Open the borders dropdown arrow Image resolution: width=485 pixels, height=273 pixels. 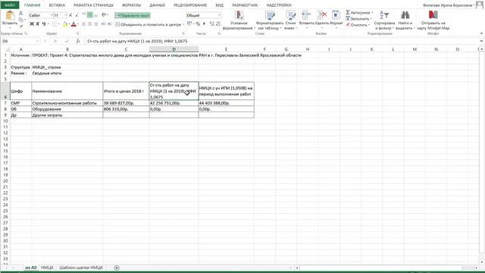[59, 24]
